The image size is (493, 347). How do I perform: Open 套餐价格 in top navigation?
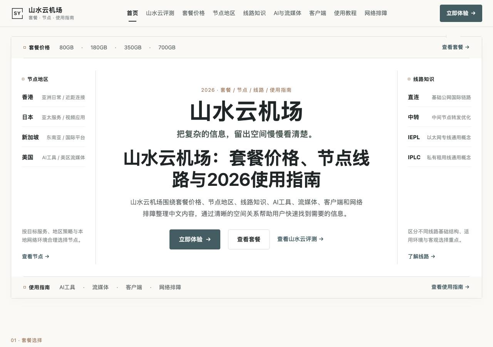coord(194,13)
